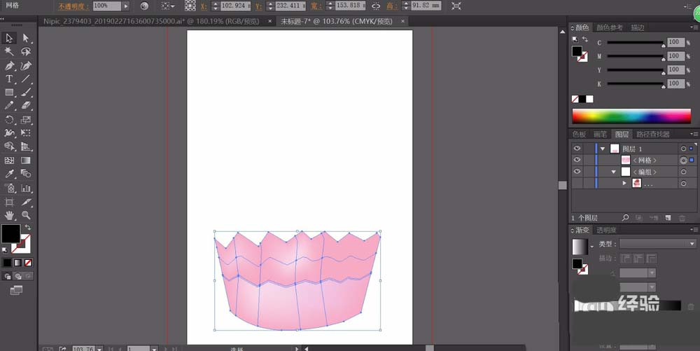Select the Warp tool
The image size is (700, 351).
[9, 133]
